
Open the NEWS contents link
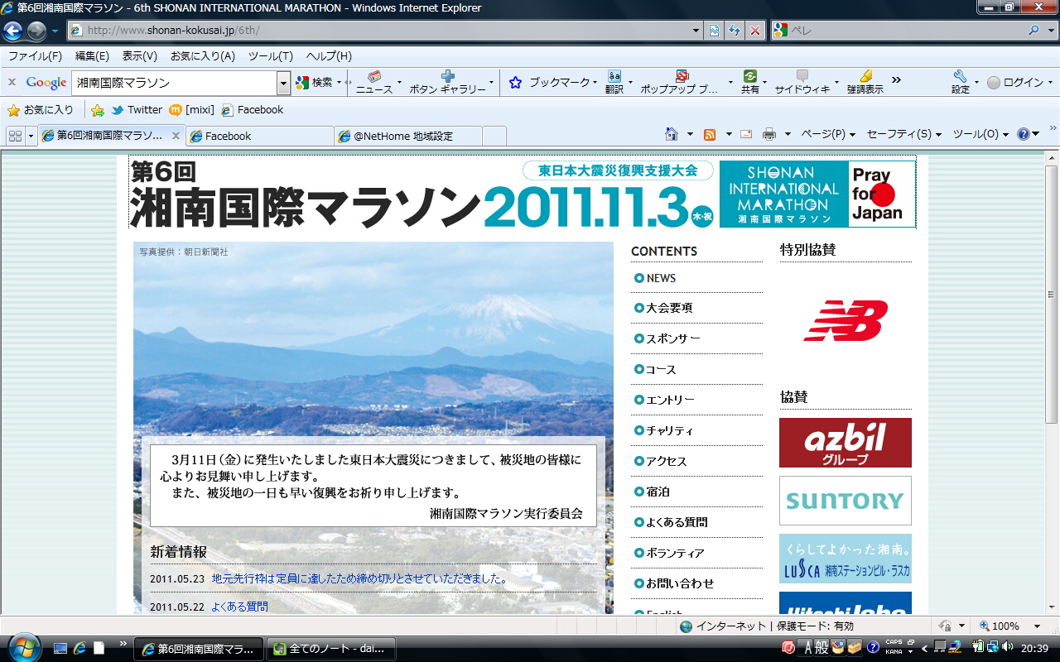[661, 278]
